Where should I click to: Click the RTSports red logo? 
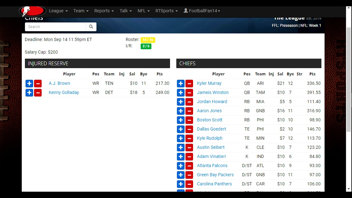[x=32, y=11]
